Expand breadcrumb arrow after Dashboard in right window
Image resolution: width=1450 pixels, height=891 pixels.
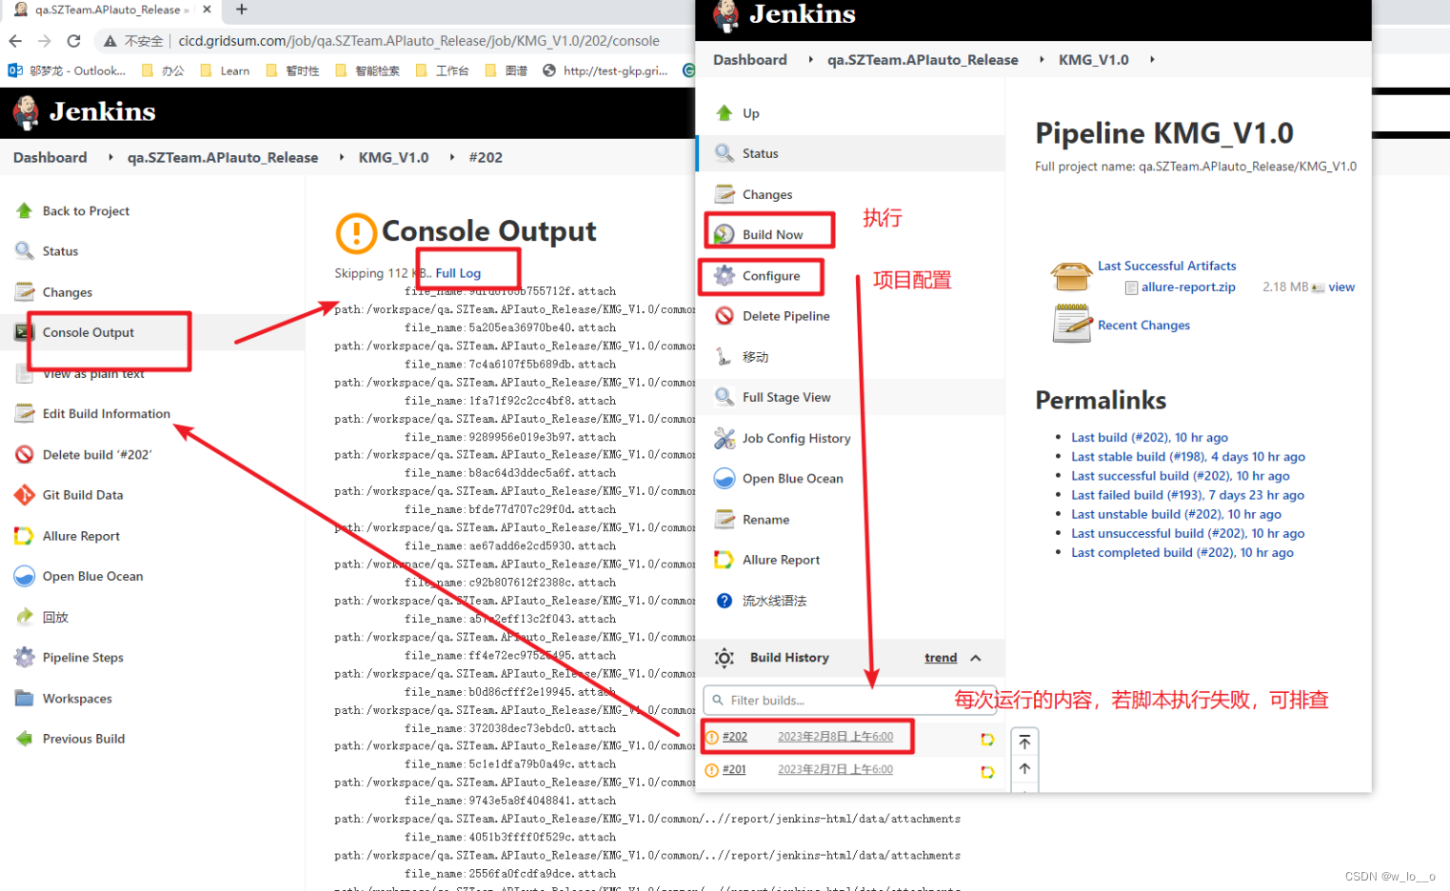coord(810,59)
